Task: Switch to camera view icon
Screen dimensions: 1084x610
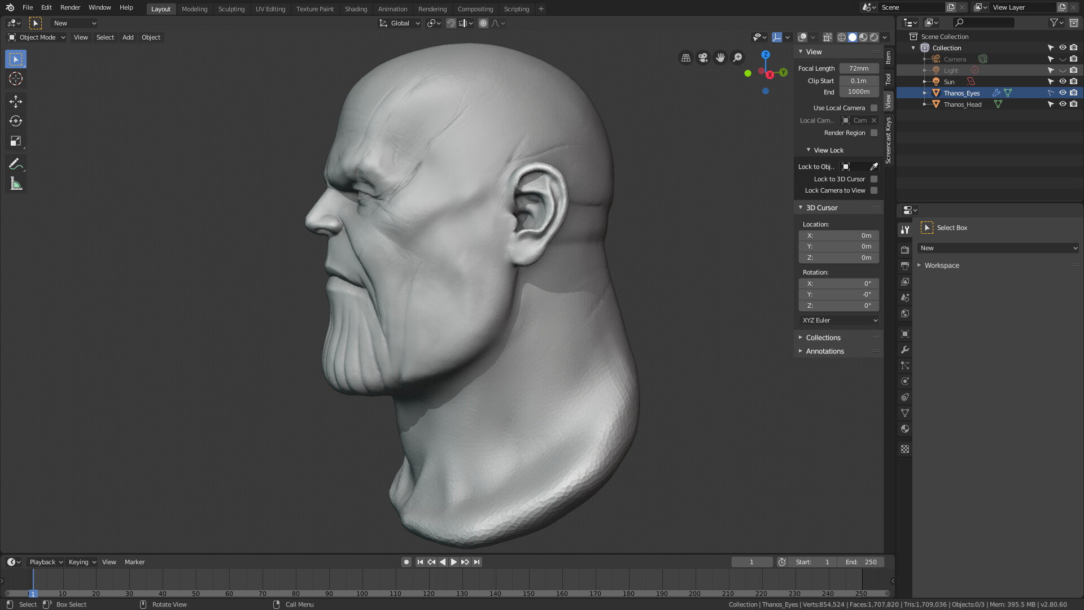Action: click(x=703, y=58)
